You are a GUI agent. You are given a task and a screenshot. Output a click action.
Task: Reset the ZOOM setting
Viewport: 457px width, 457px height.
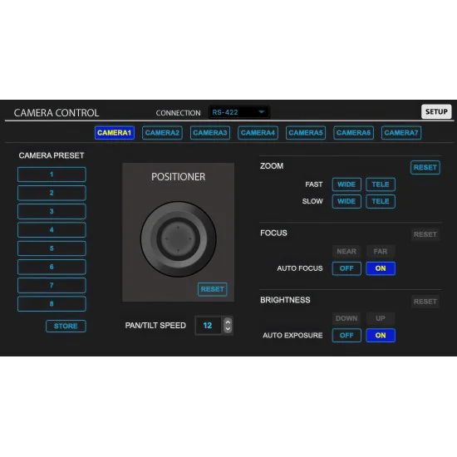425,168
